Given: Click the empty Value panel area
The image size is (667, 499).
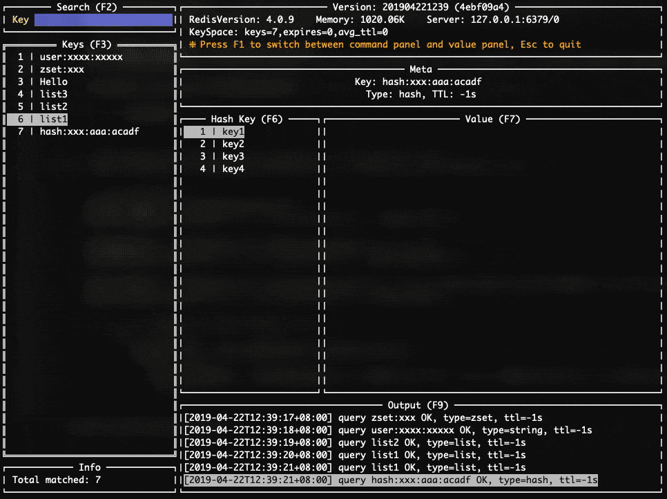Looking at the screenshot, I should (x=492, y=258).
